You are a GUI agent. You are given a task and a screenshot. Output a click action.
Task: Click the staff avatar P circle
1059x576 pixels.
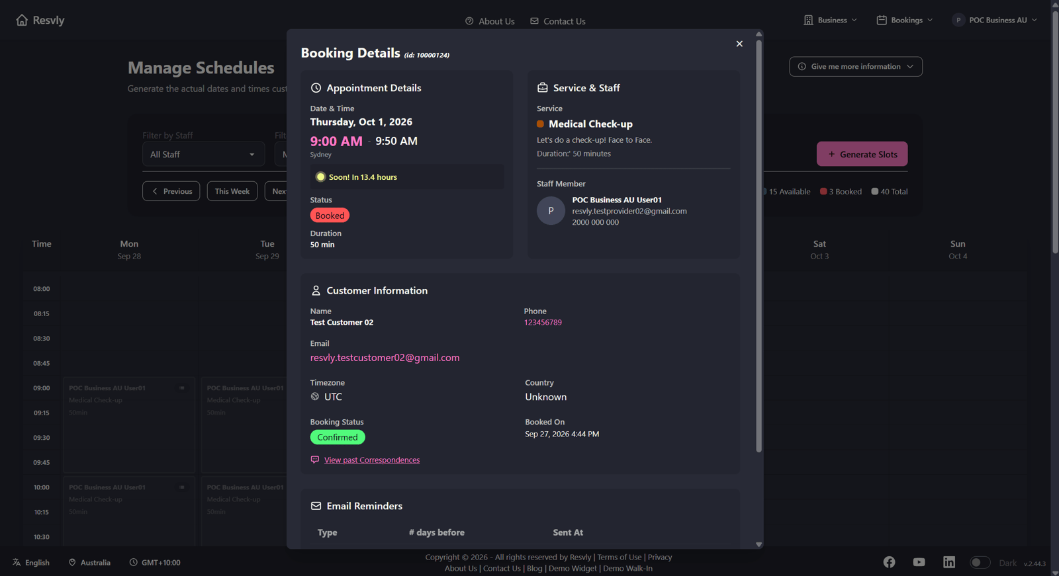pos(551,211)
